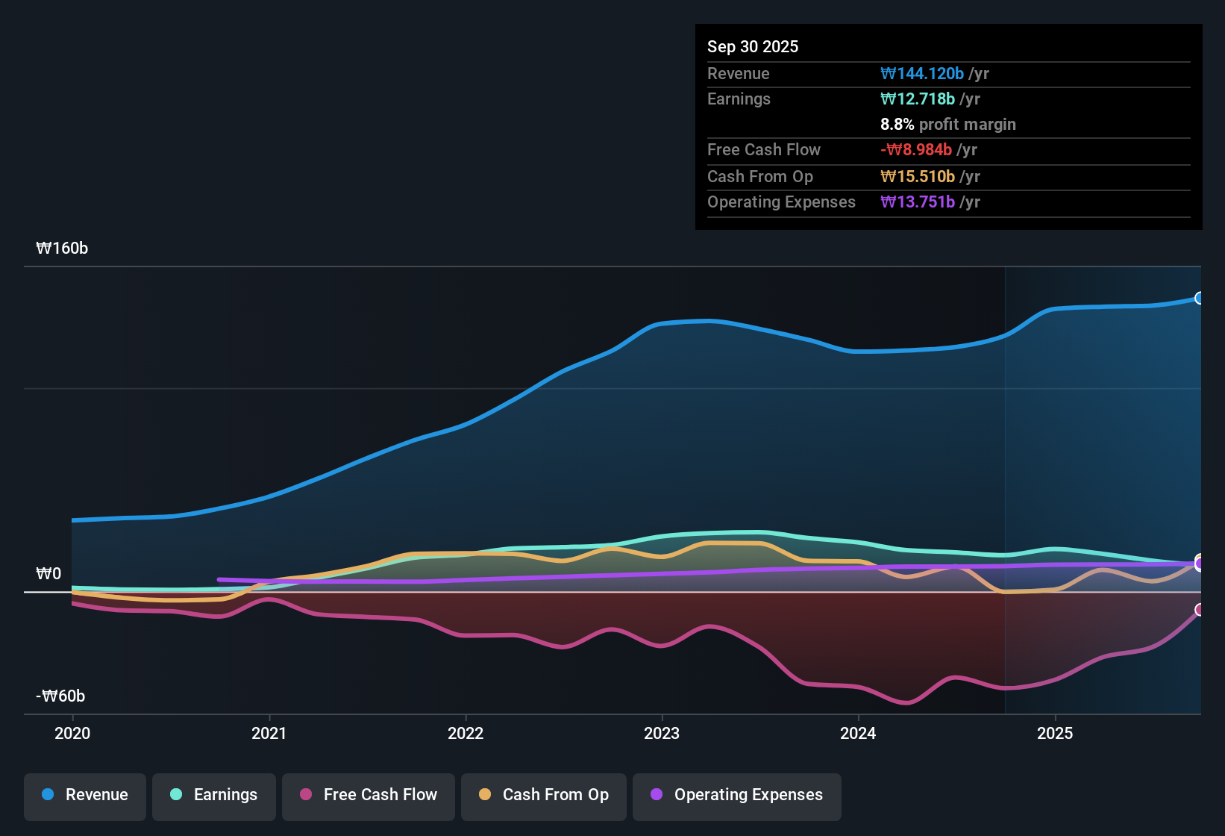Viewport: 1225px width, 836px height.
Task: Click the teal Earnings legend dot
Action: pos(176,795)
